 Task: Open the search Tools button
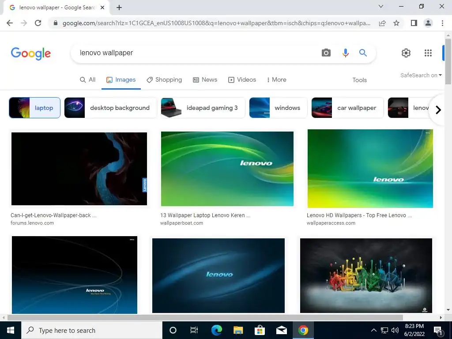[359, 80]
